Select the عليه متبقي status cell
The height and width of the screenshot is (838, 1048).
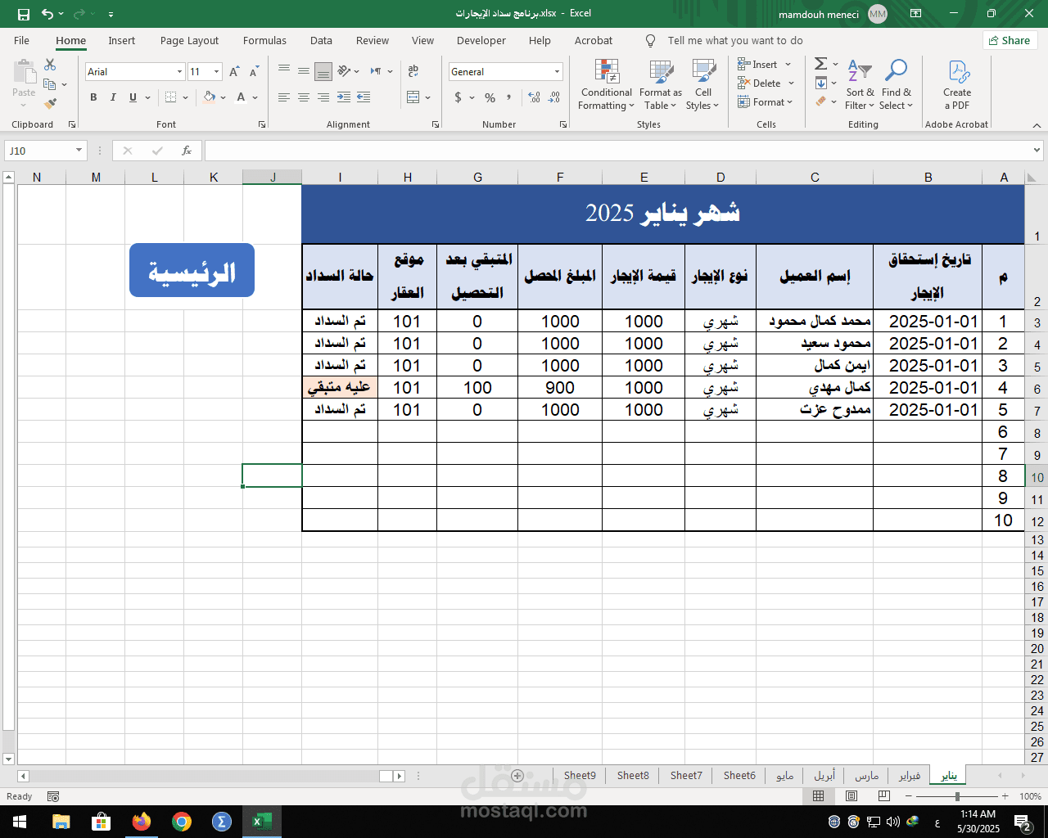(340, 387)
